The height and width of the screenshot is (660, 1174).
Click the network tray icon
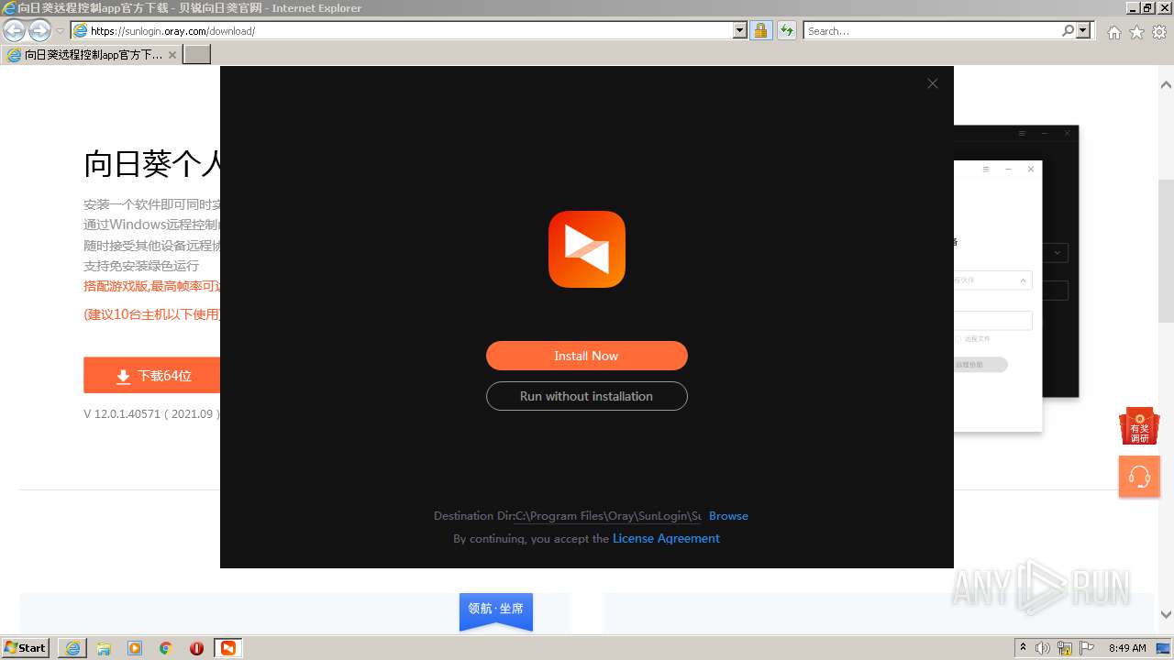coord(1065,648)
